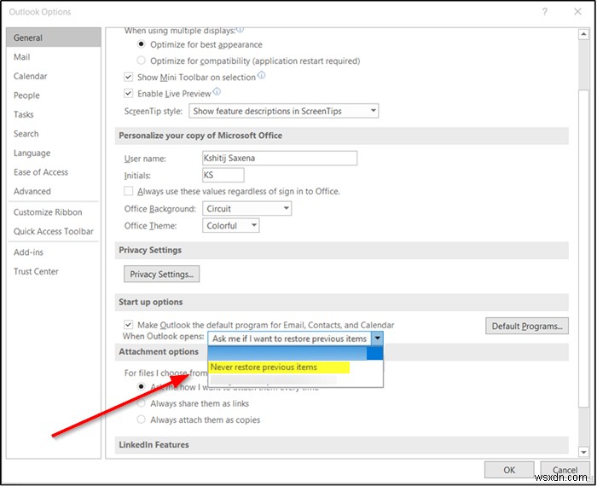This screenshot has height=486, width=597.
Task: Collapse the When Outlook opens dropdown arrow
Action: click(x=377, y=338)
